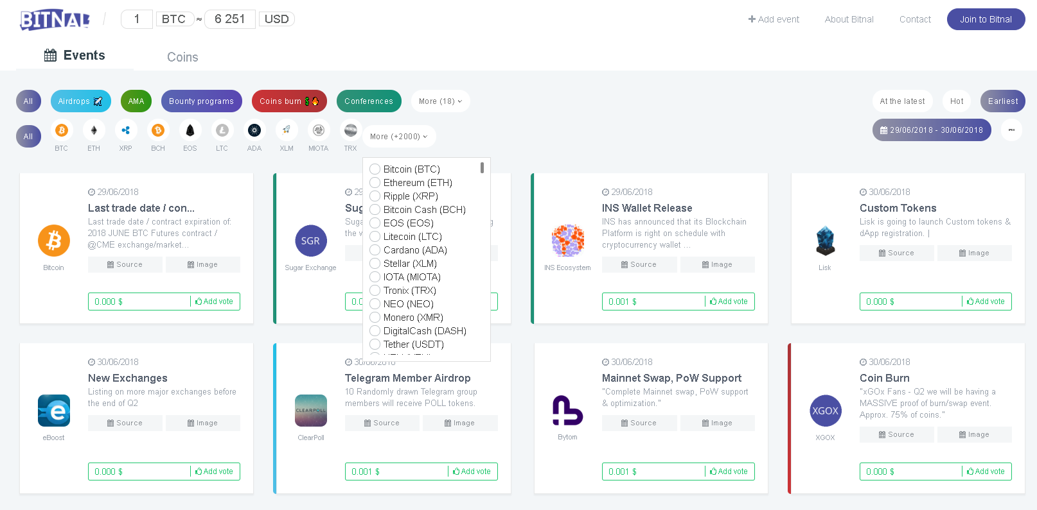Screen dimensions: 1037x510
Task: Select the ETH coin filter icon
Action: tap(94, 130)
